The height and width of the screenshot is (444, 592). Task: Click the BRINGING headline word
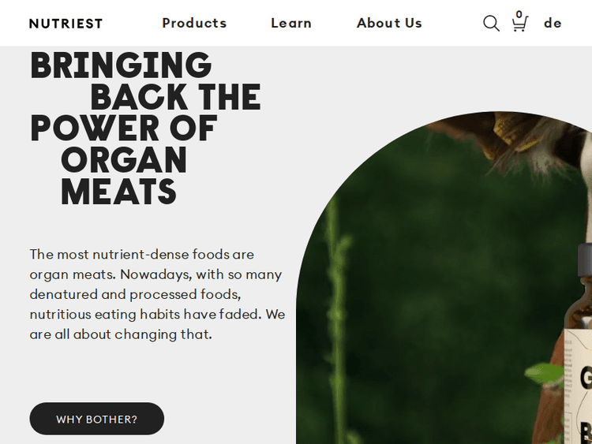121,65
